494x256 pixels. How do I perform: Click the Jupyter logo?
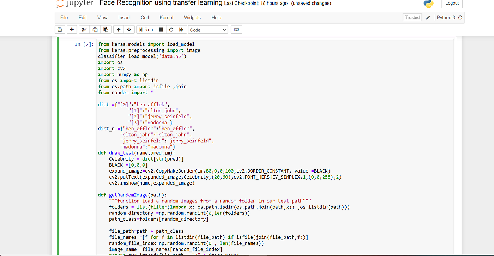(75, 4)
